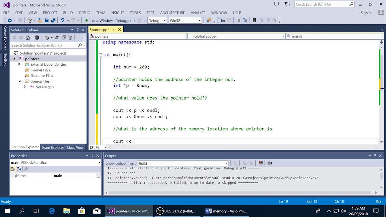Toggle pin on the Source.cpp tab
386x217 pixels.
[x=114, y=30]
